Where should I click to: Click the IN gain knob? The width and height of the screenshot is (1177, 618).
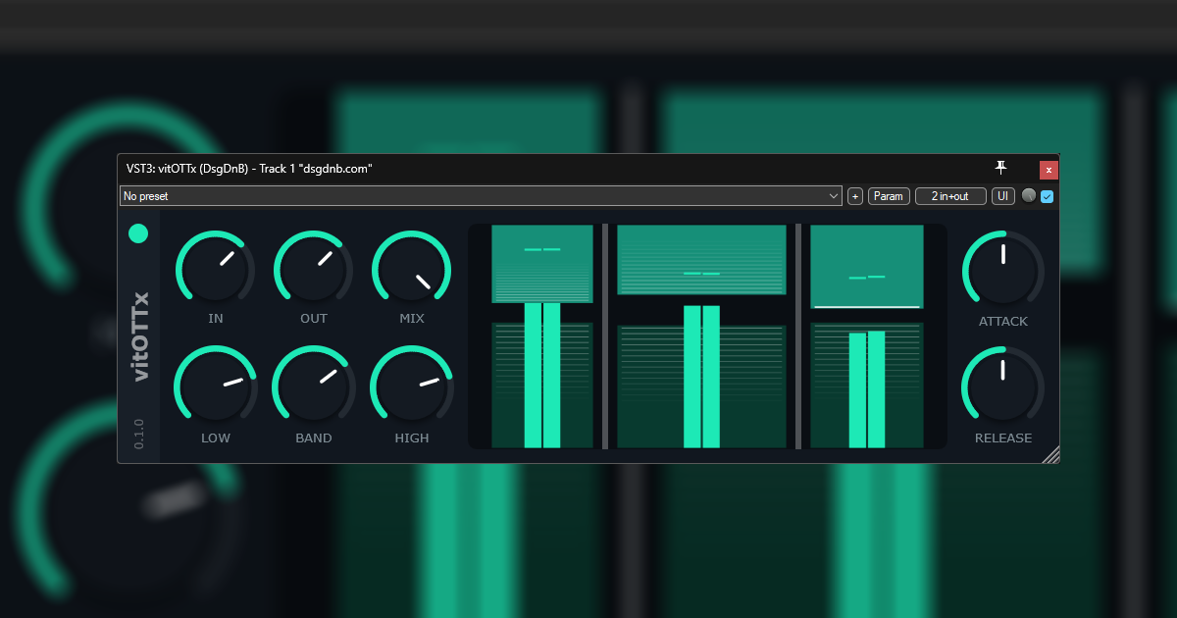(x=216, y=271)
